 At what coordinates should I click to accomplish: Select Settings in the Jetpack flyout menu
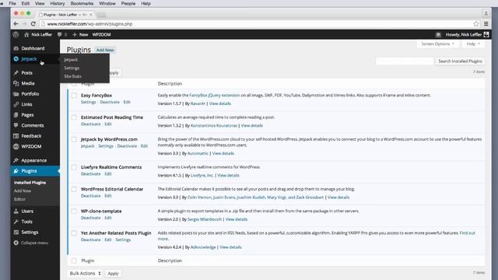click(x=72, y=68)
